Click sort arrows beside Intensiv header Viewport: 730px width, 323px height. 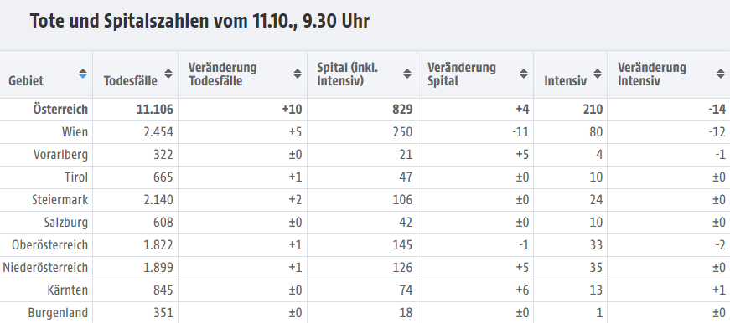point(598,74)
